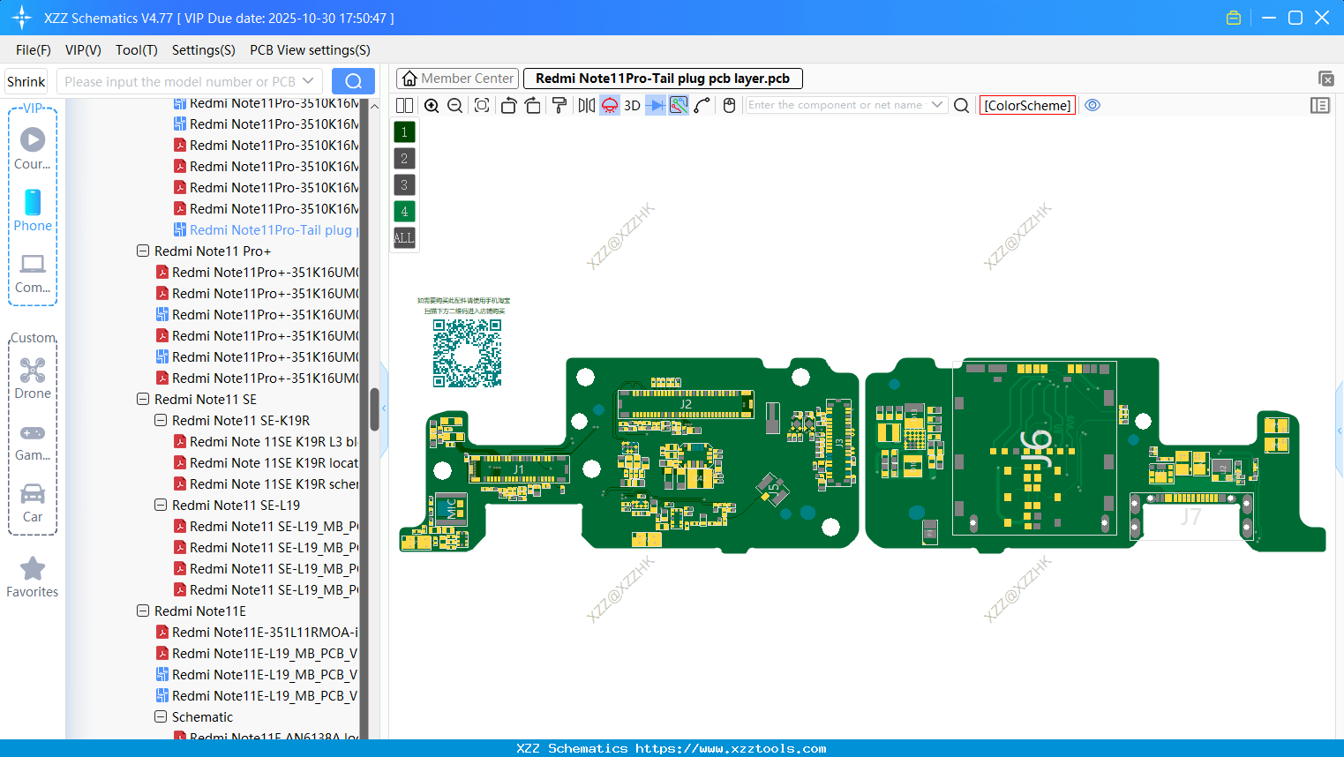The height and width of the screenshot is (757, 1344).
Task: Click the file tree vertical scrollbar
Action: coord(374,409)
